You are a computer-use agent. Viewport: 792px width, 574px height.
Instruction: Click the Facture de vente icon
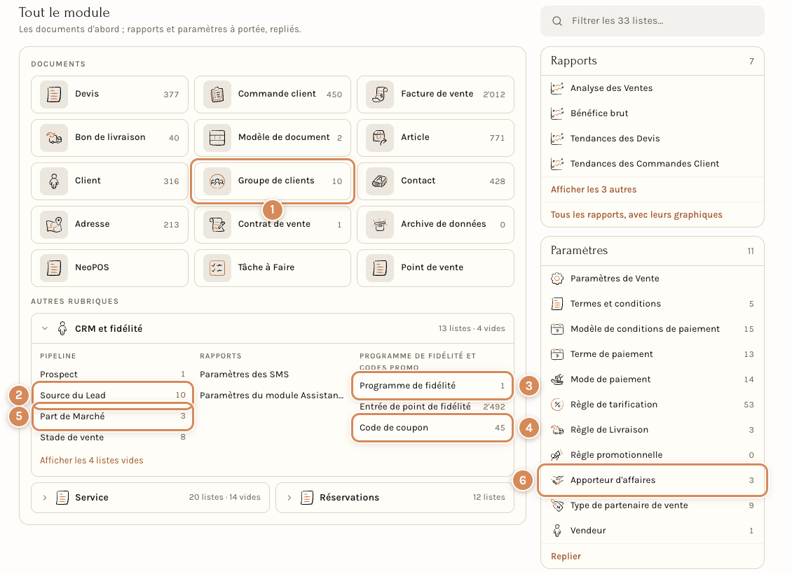[380, 94]
